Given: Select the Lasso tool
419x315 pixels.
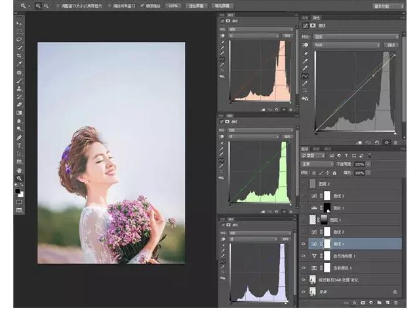Looking at the screenshot, I should (19, 39).
